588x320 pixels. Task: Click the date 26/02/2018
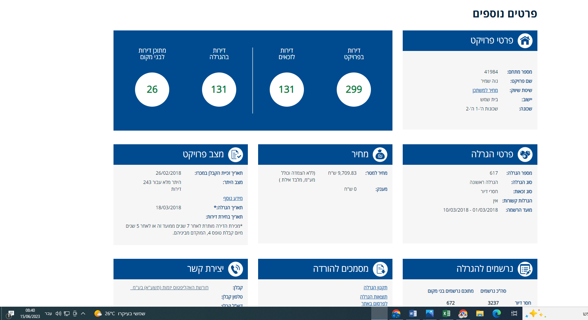coord(168,173)
